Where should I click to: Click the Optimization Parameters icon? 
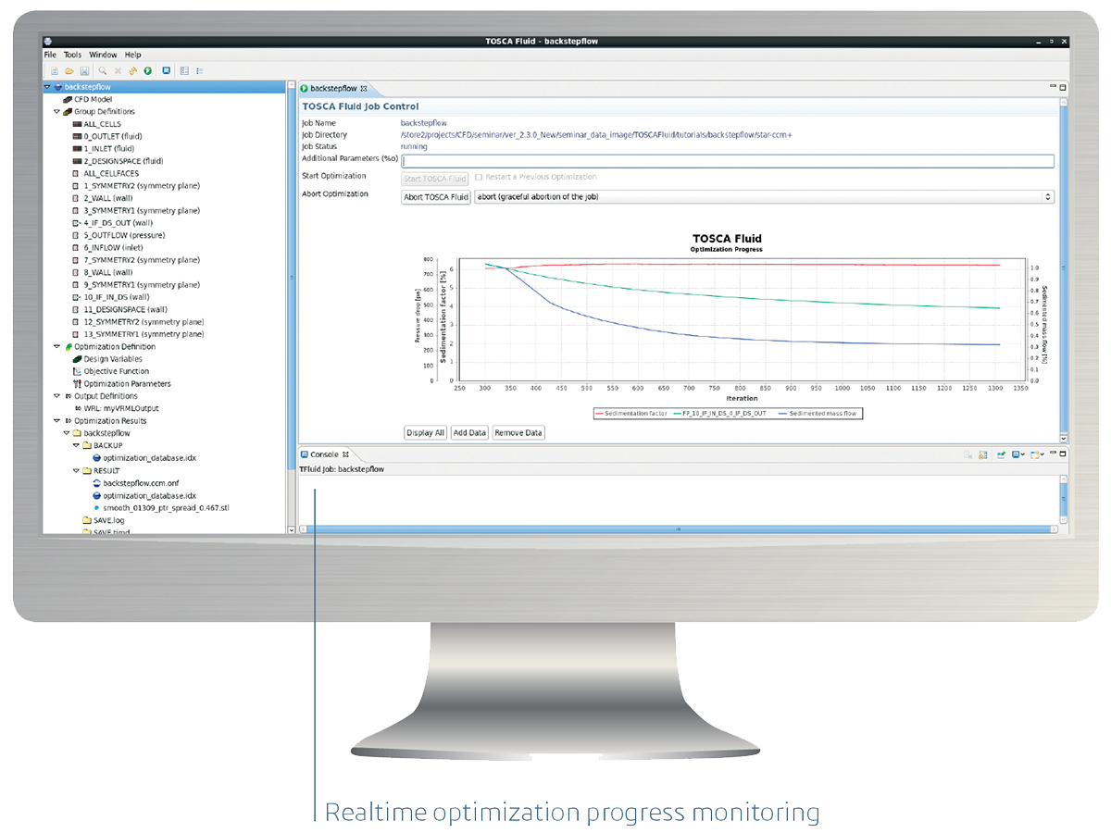click(x=77, y=383)
